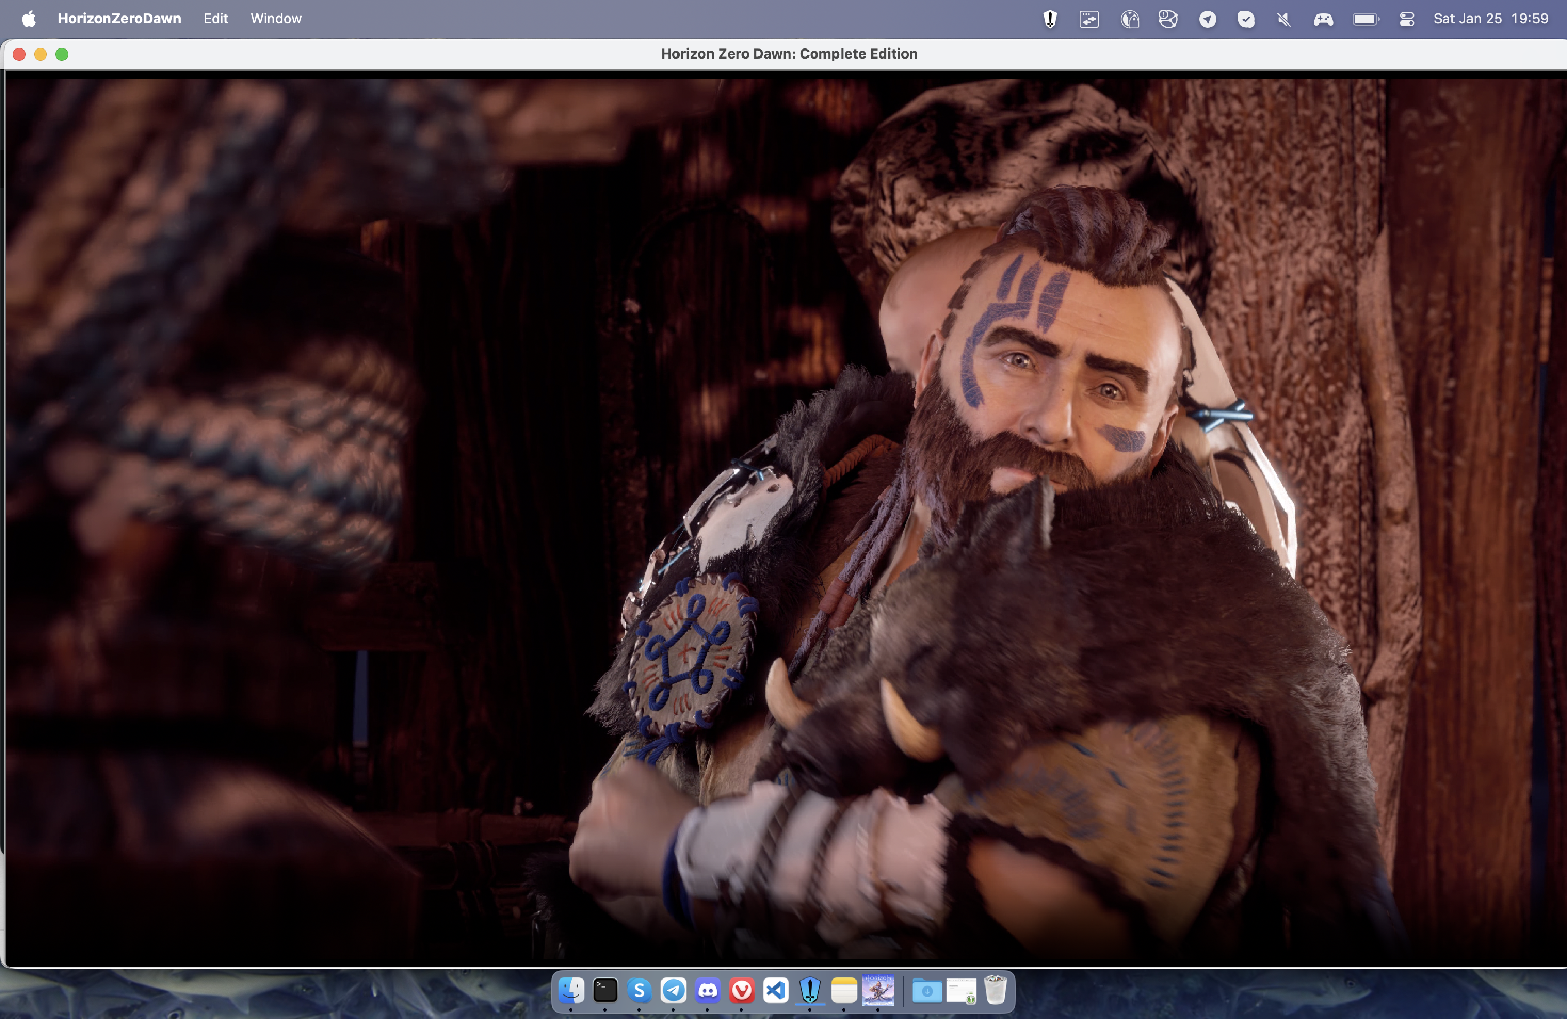1567x1019 pixels.
Task: Open Control Center toggles icon
Action: [1407, 19]
